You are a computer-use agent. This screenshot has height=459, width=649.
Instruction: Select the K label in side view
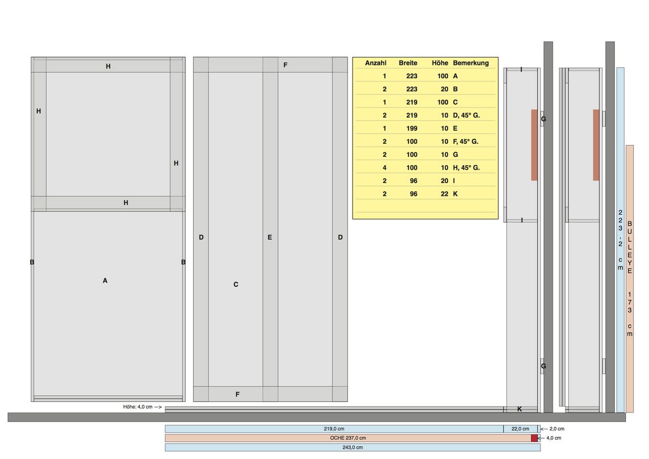pos(519,409)
